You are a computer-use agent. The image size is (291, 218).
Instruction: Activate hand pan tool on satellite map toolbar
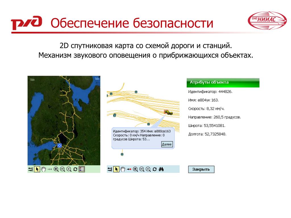point(43,169)
